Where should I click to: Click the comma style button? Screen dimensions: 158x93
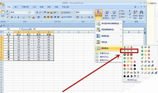85,17
